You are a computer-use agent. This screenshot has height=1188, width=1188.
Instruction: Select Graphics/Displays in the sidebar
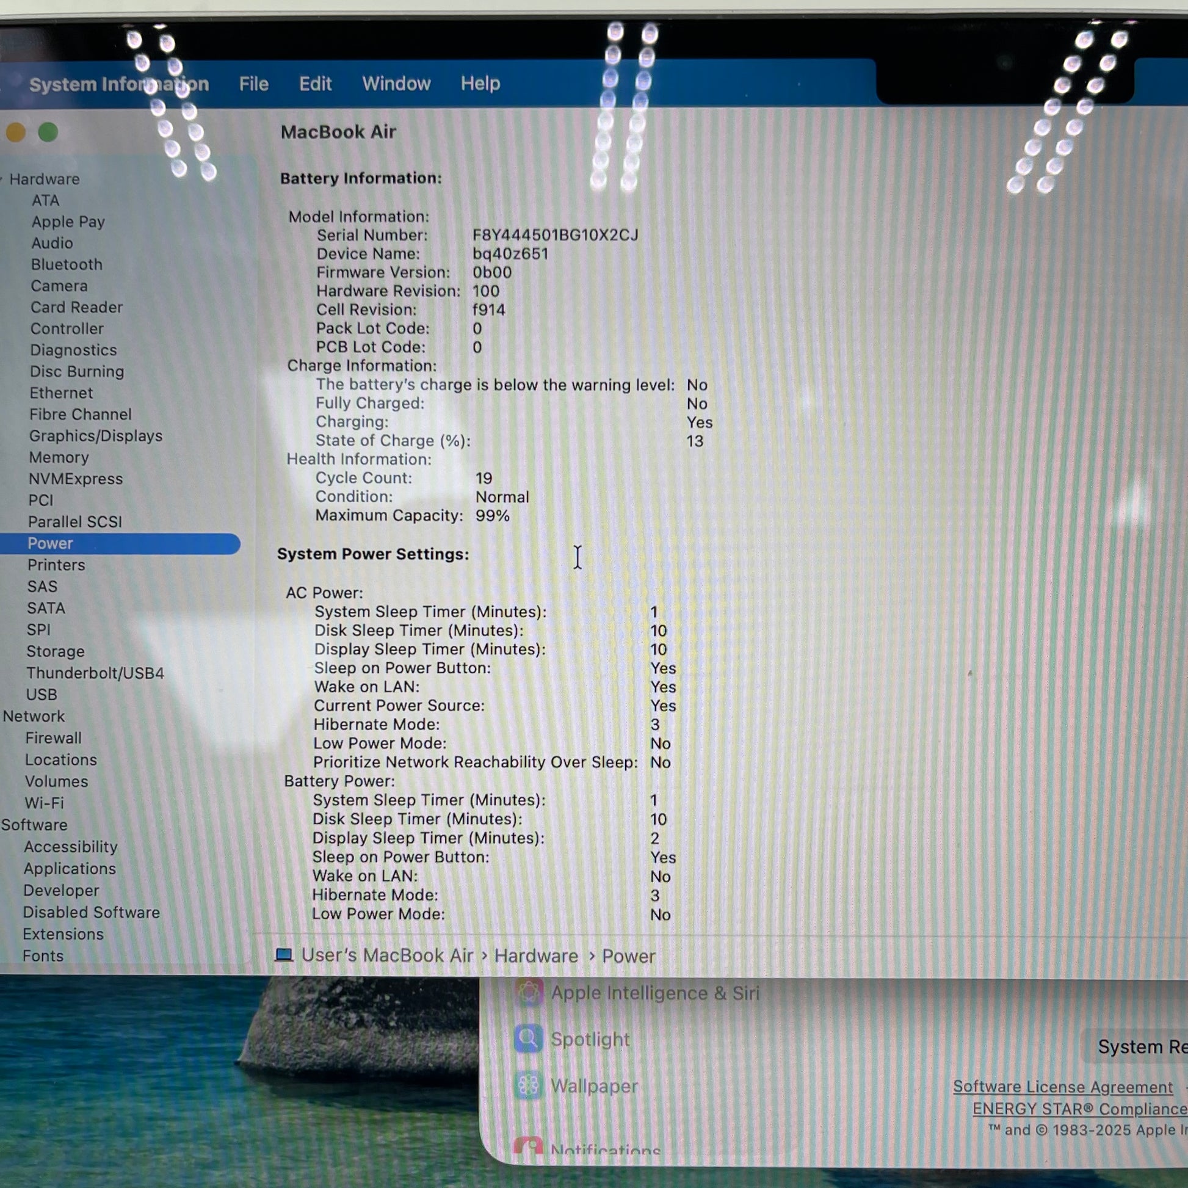click(96, 436)
